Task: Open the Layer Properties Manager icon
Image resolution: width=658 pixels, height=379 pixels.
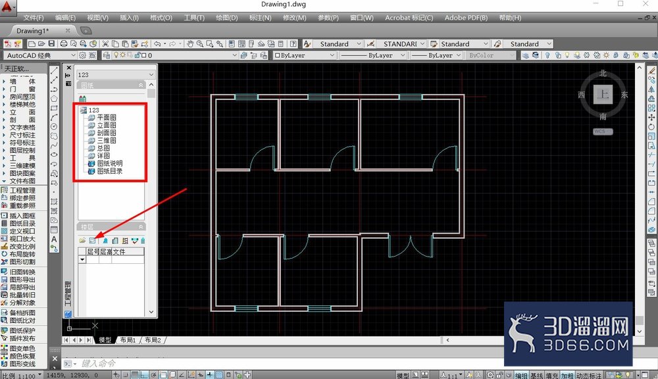Action: click(107, 55)
